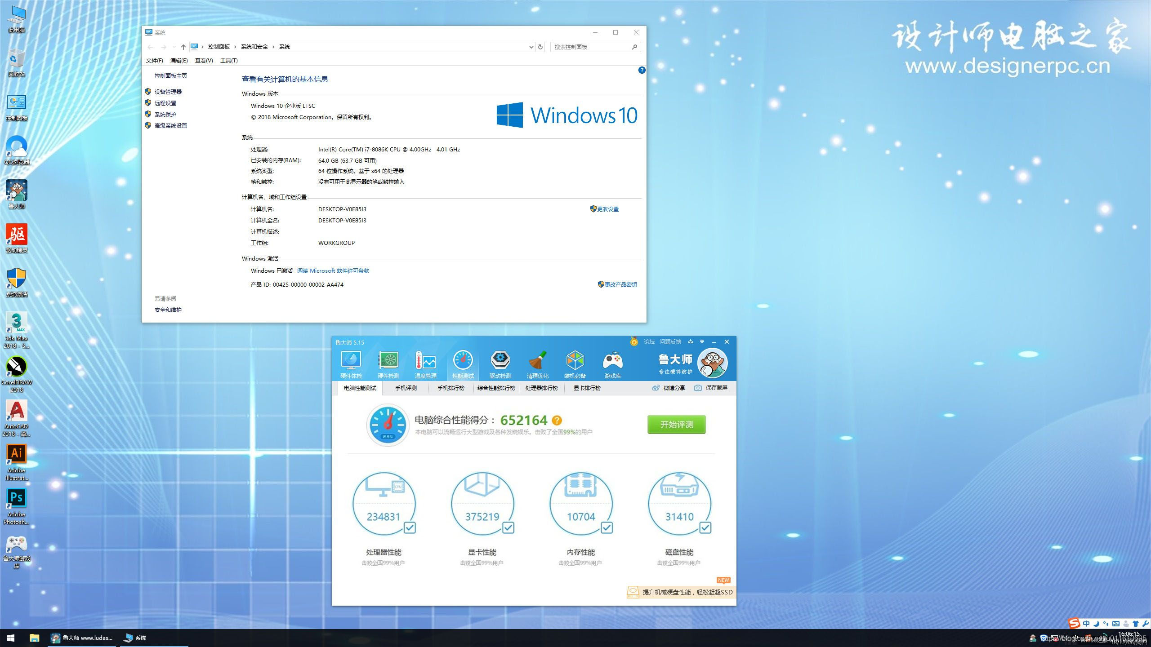This screenshot has width=1151, height=647.
Task: Select 性能测试 performance test icon
Action: pyautogui.click(x=463, y=364)
